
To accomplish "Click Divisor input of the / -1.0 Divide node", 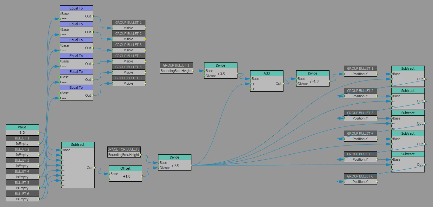I will click(303, 84).
